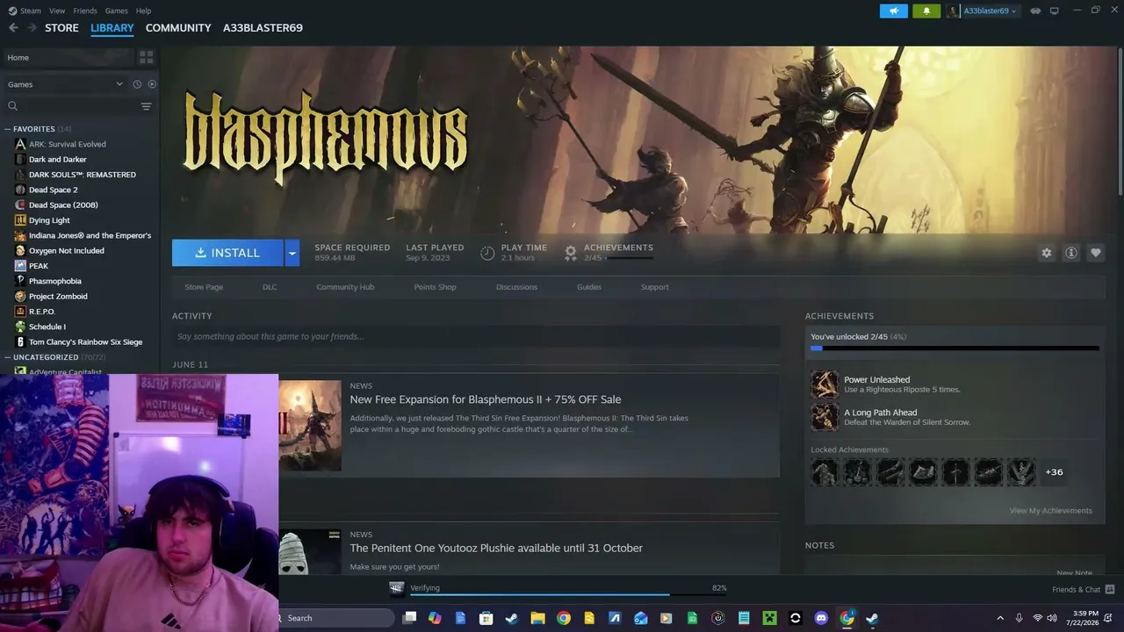This screenshot has width=1124, height=632.
Task: Go back with the navigation arrow
Action: point(13,28)
